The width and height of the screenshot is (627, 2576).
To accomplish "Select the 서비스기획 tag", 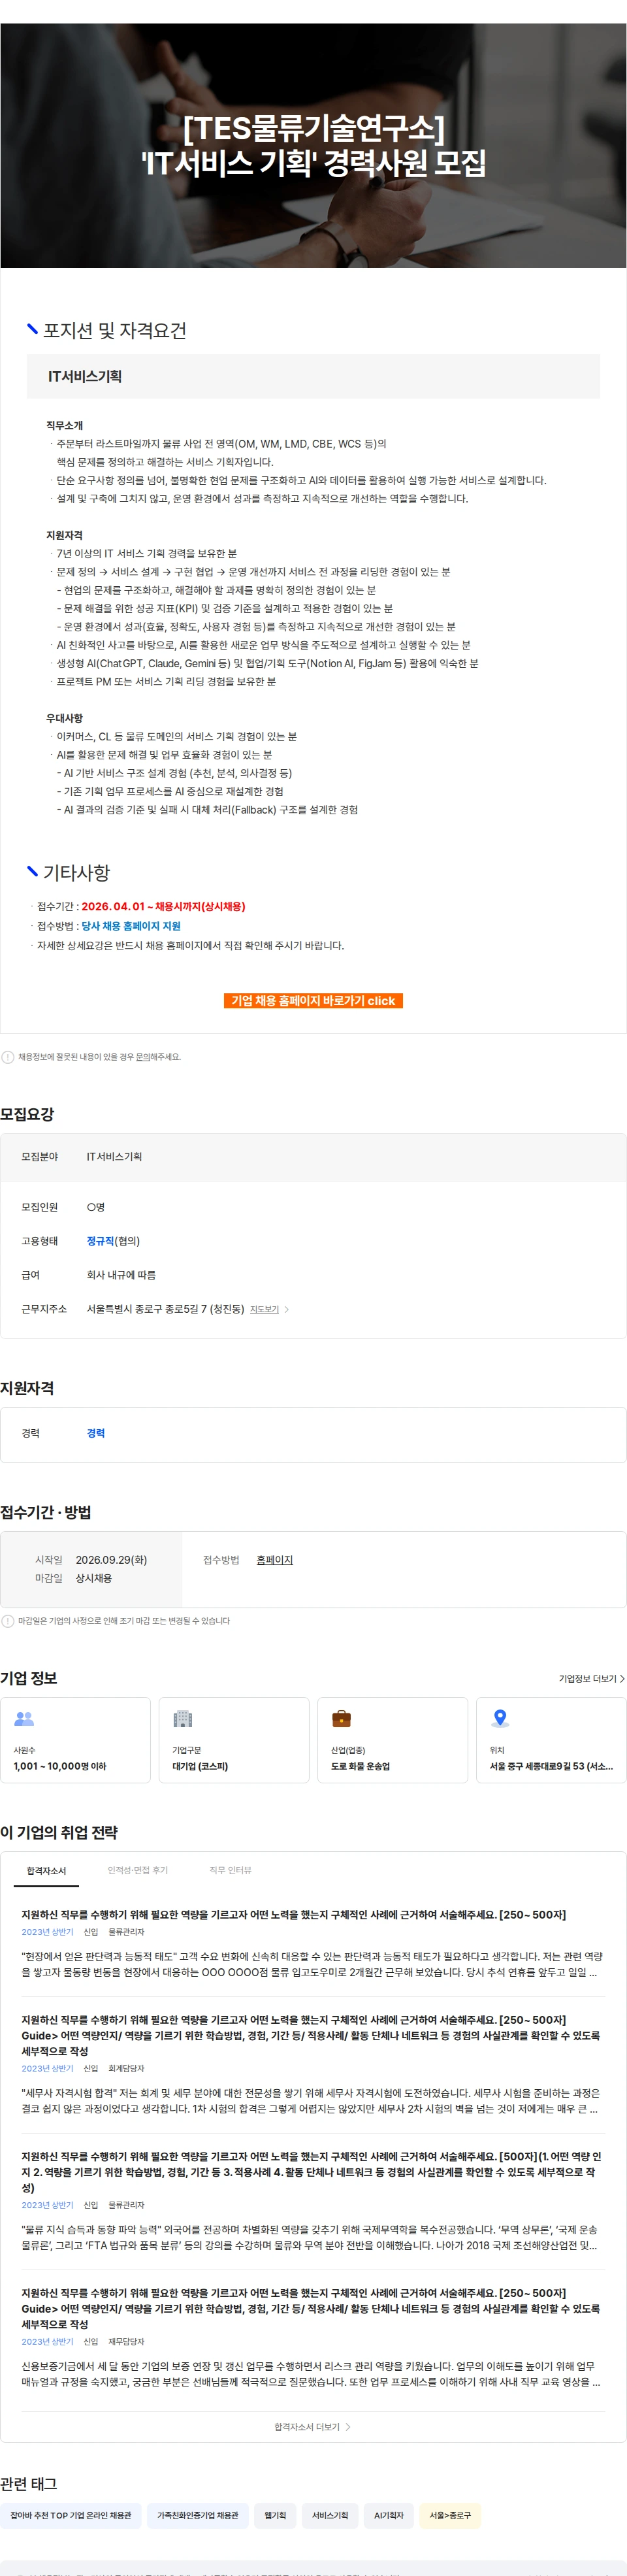I will pyautogui.click(x=330, y=2515).
